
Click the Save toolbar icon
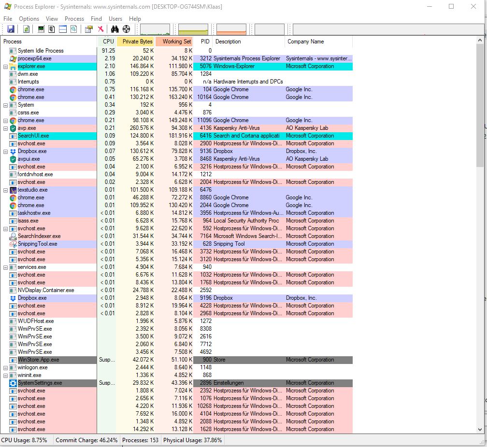click(11, 29)
